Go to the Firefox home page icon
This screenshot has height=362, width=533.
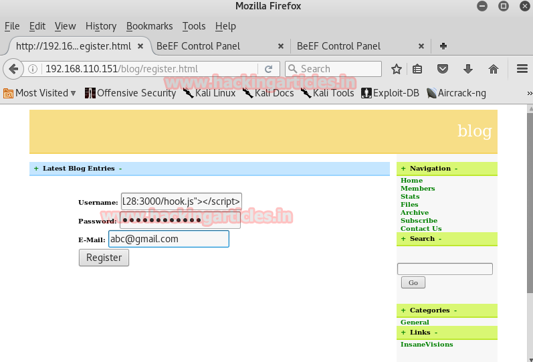click(x=494, y=69)
